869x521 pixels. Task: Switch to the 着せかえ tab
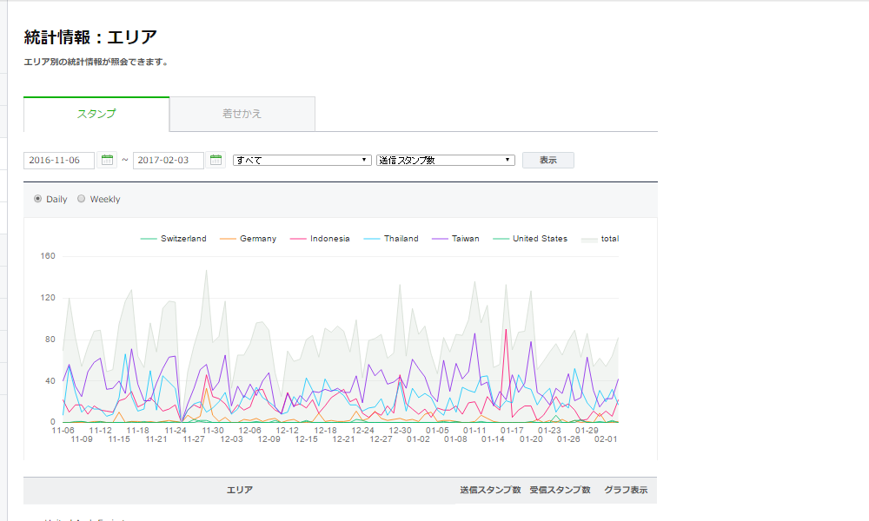pos(242,114)
